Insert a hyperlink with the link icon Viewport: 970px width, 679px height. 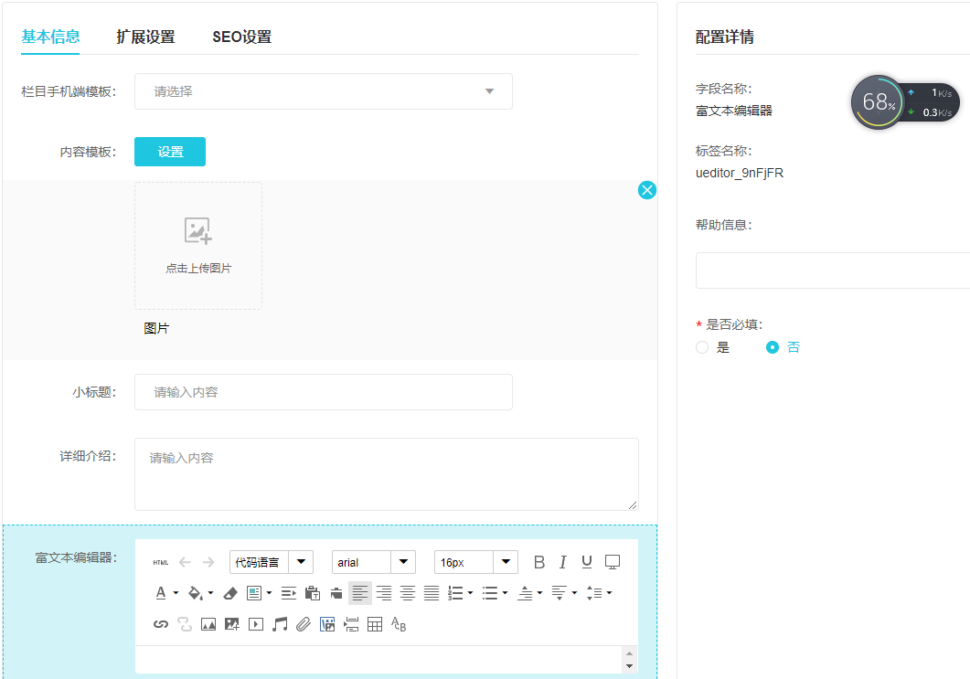161,624
